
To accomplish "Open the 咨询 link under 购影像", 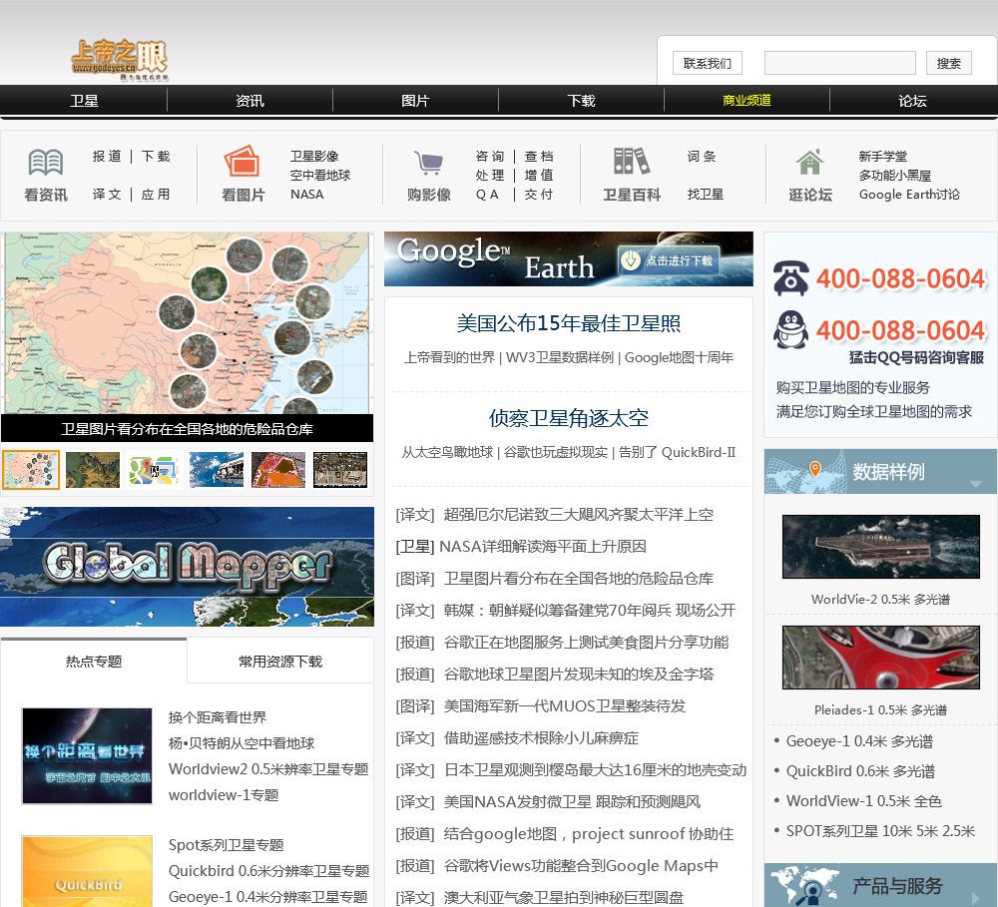I will 489,157.
